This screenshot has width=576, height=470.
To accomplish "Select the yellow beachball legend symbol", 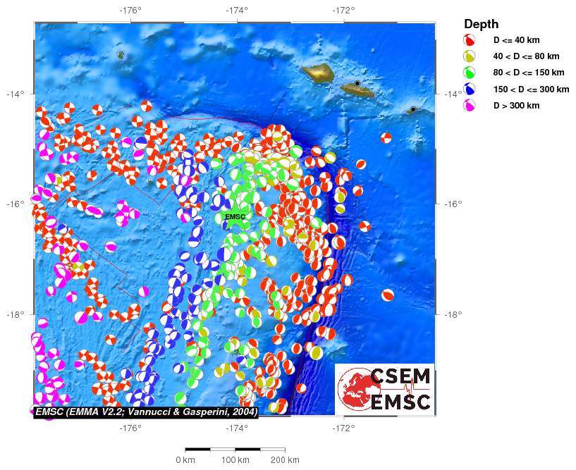I will pos(469,56).
